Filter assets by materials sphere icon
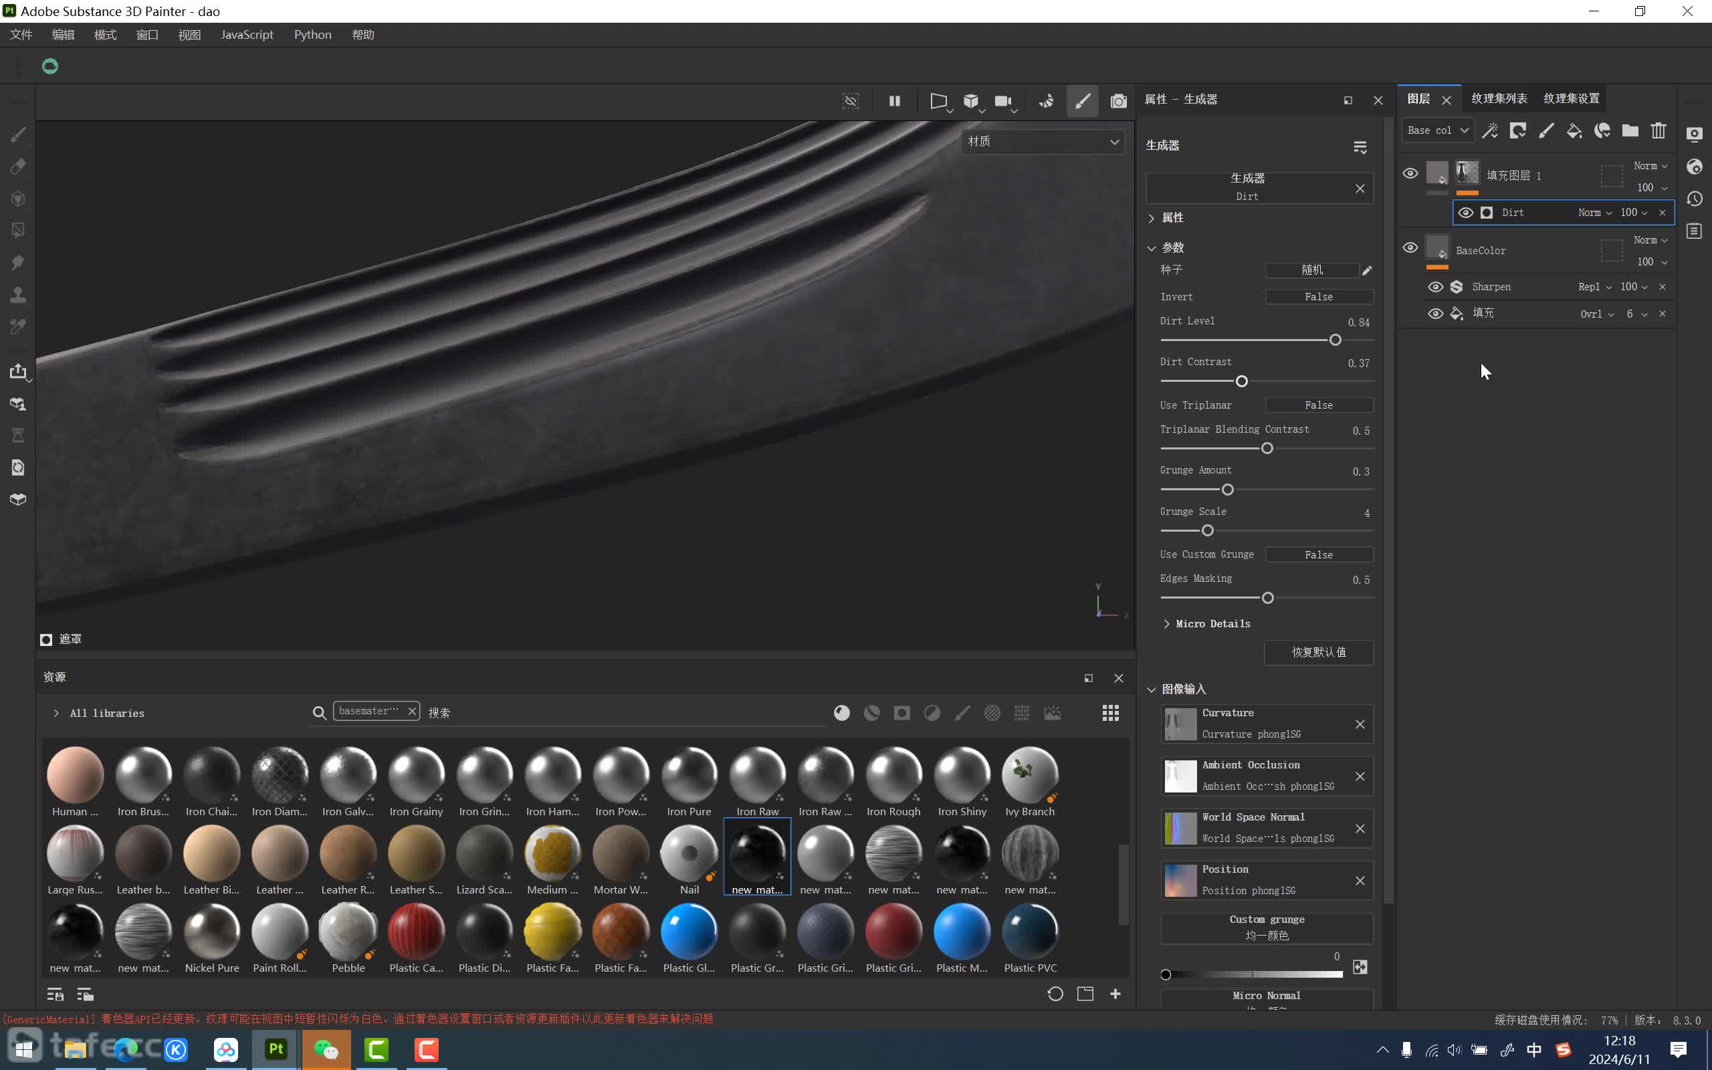1712x1070 pixels. 841,713
